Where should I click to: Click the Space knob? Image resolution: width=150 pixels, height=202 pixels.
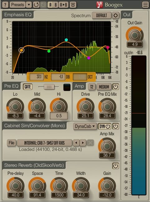pyautogui.click(x=37, y=186)
